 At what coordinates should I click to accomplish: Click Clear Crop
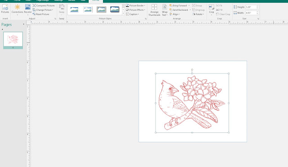click(223, 14)
